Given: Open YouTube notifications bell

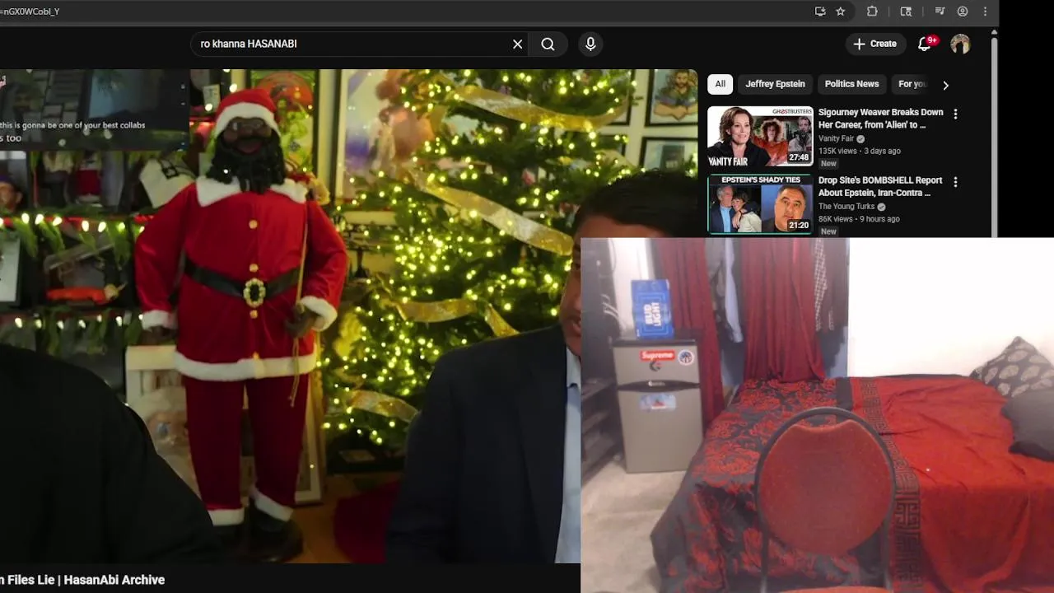Looking at the screenshot, I should point(925,44).
